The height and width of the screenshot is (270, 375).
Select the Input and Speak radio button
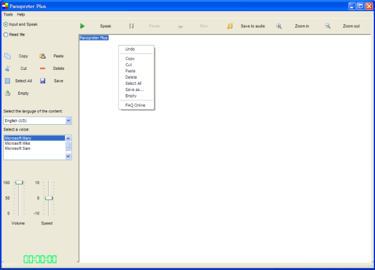point(6,24)
